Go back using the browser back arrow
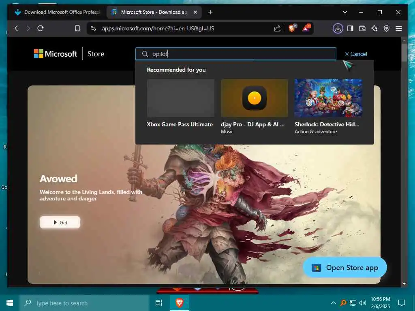This screenshot has width=415, height=311. coord(16,28)
